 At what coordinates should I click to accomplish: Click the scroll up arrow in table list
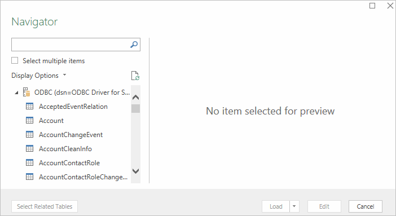tap(135, 97)
